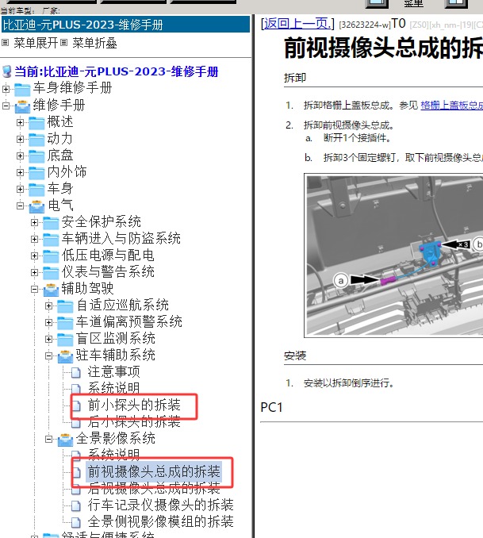Click the folder icon for 车辆进入与防盗系统
Viewport: 483px width, 538px height.
51,240
